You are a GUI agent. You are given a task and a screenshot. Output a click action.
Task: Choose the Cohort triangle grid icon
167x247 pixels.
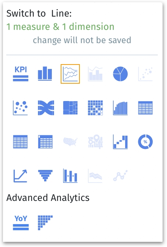tap(45, 223)
